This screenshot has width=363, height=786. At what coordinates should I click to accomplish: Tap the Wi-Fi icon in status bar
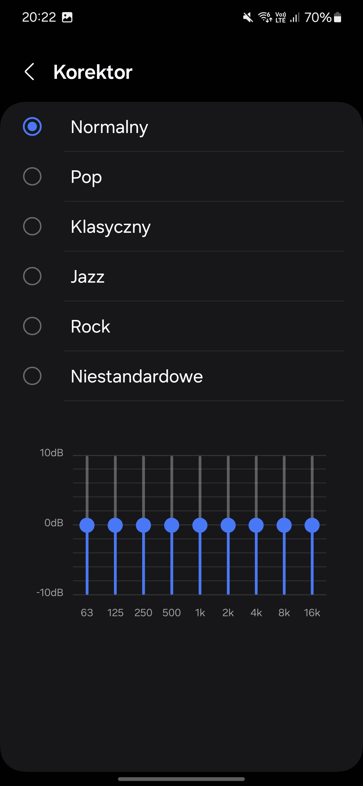coord(265,17)
